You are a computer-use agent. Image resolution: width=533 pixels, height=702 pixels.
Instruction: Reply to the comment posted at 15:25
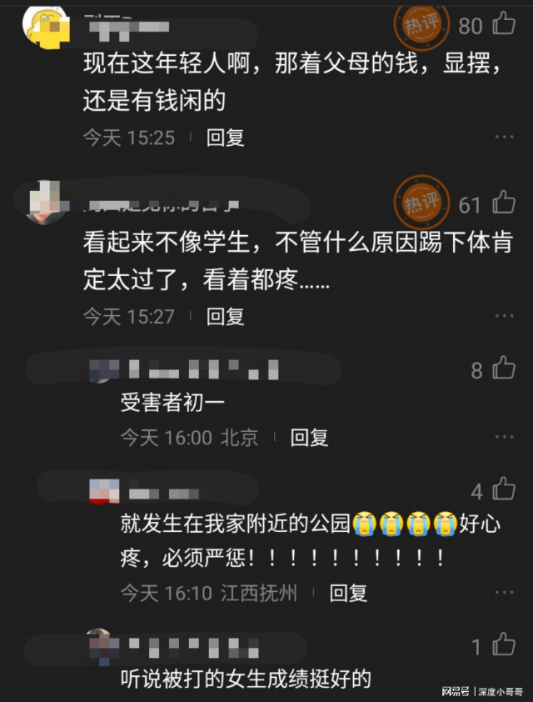point(225,138)
